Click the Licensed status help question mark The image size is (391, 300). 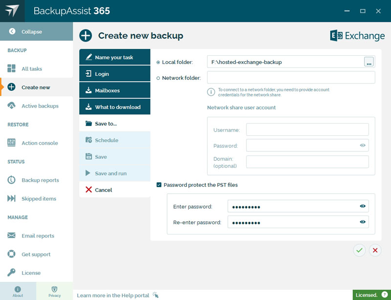(385, 295)
